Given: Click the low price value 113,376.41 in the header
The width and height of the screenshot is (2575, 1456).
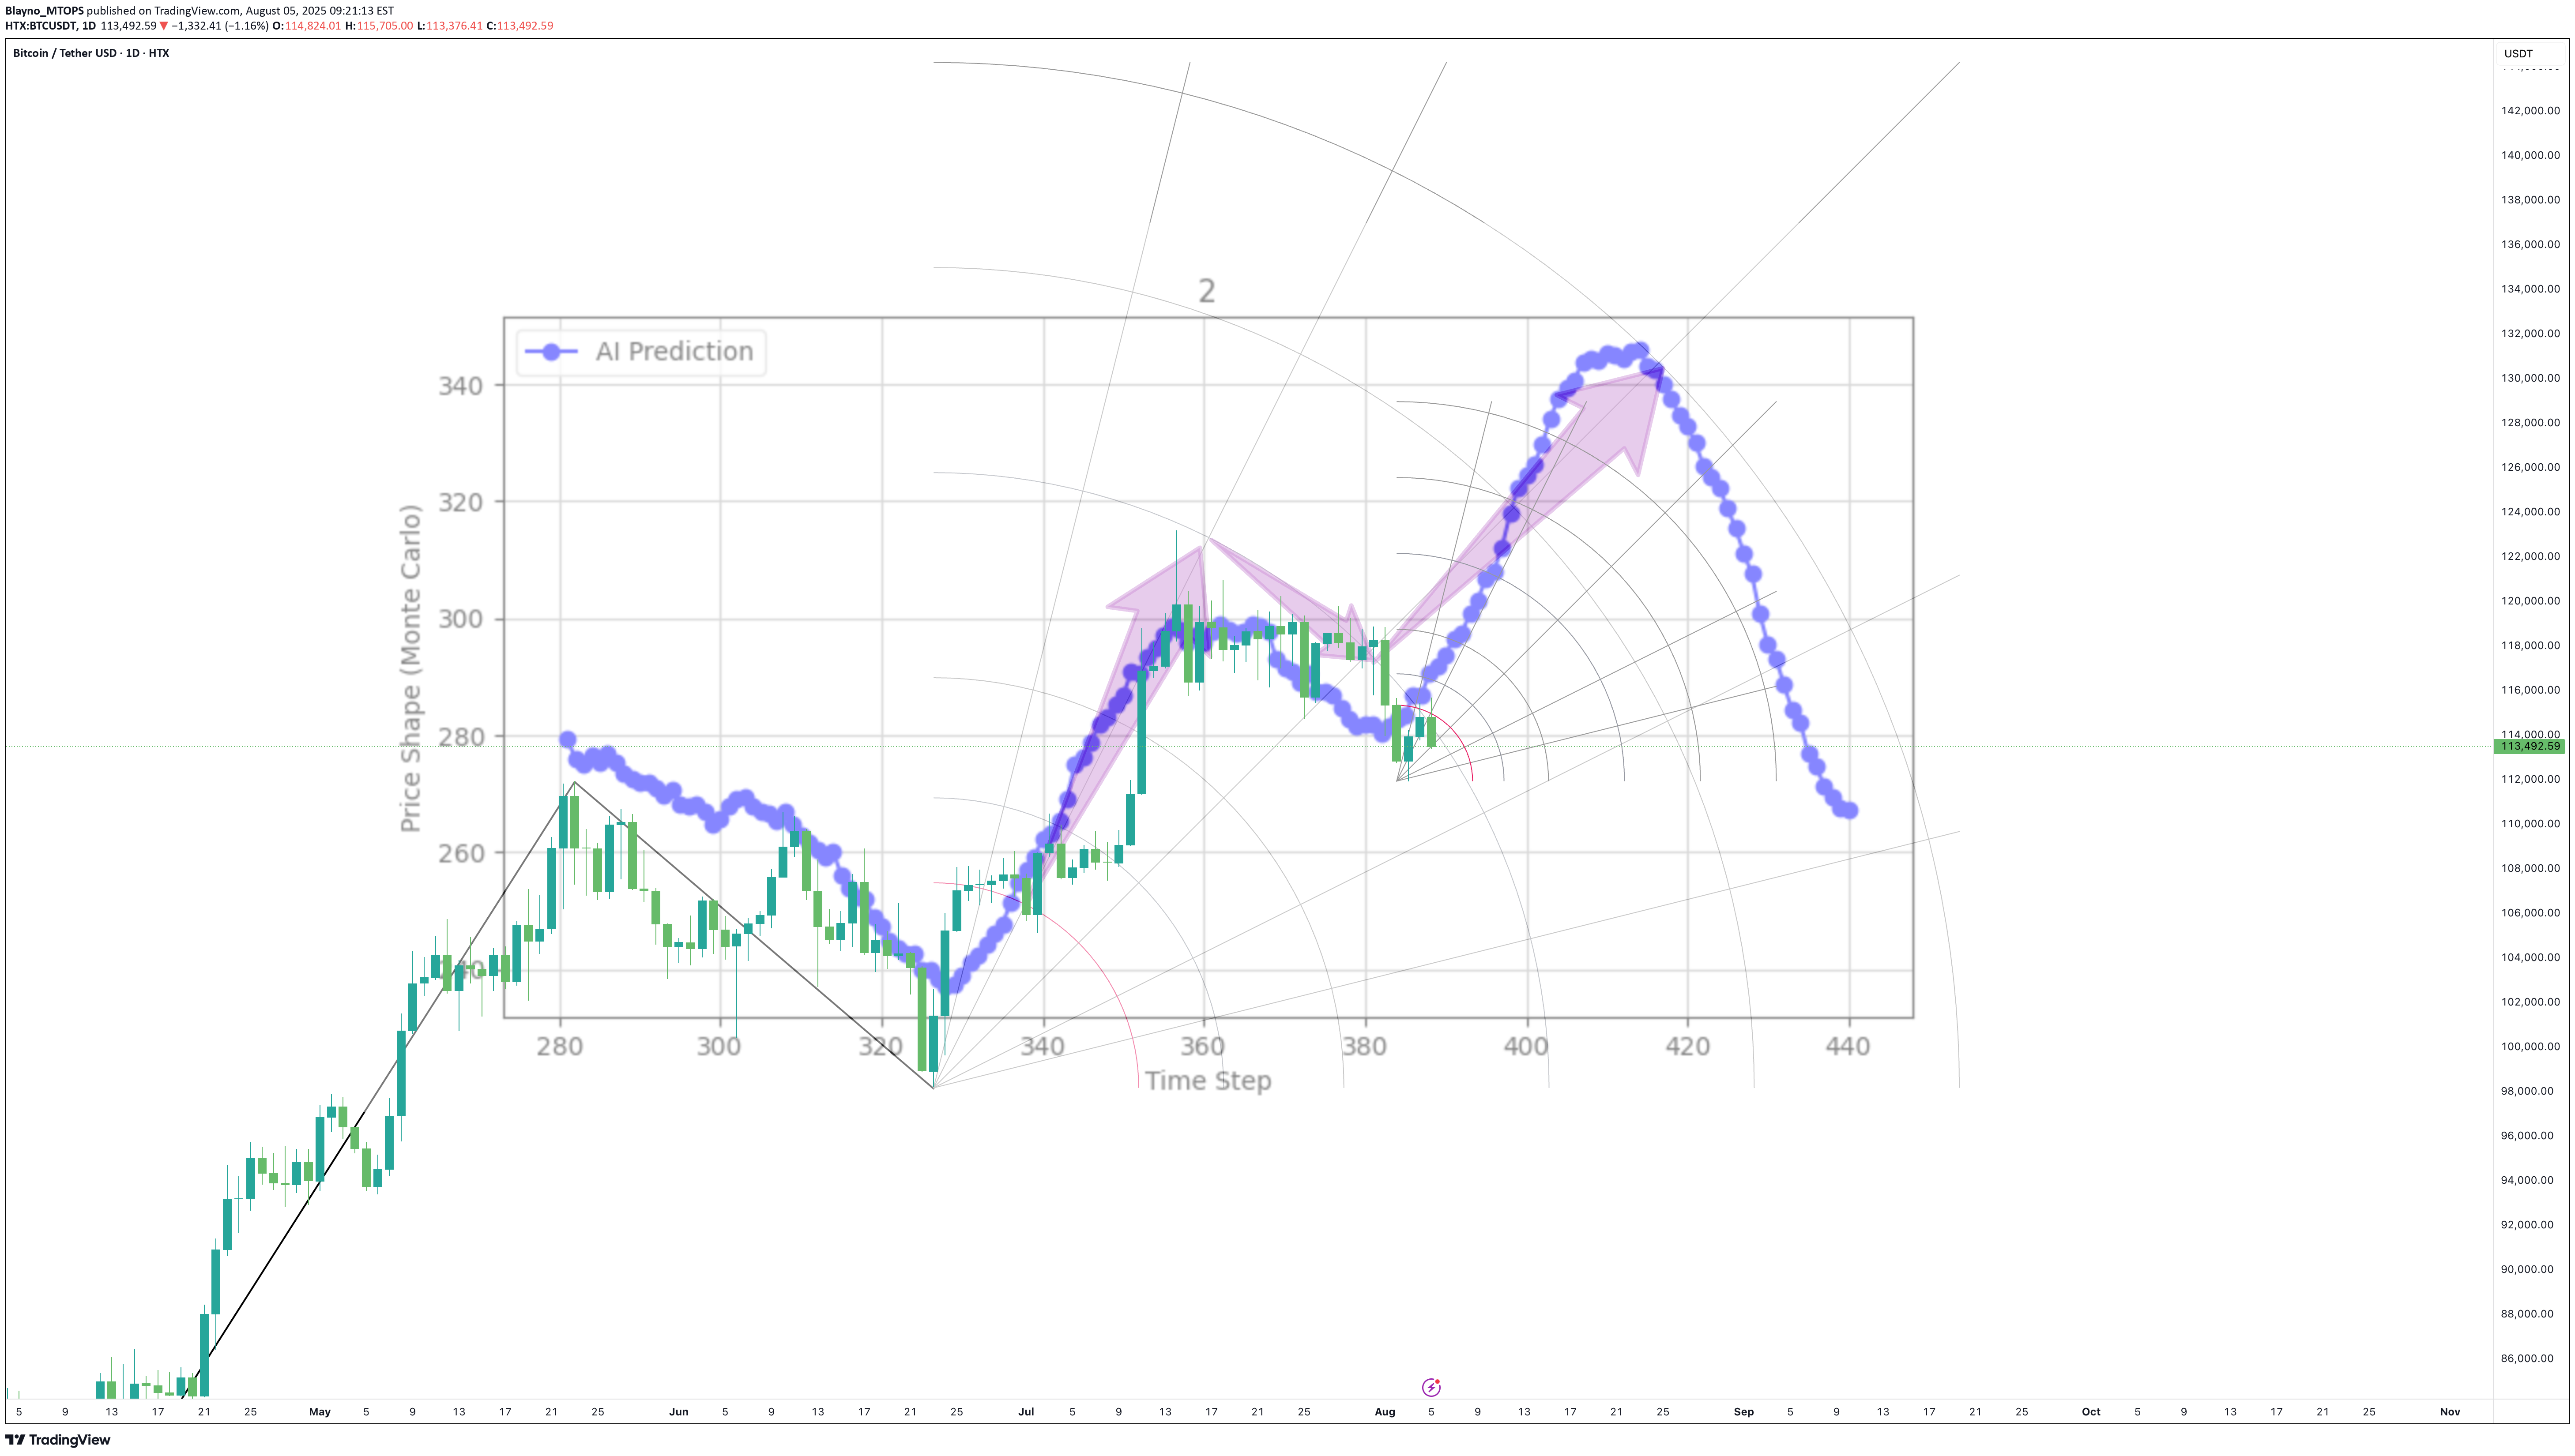Looking at the screenshot, I should click(454, 26).
